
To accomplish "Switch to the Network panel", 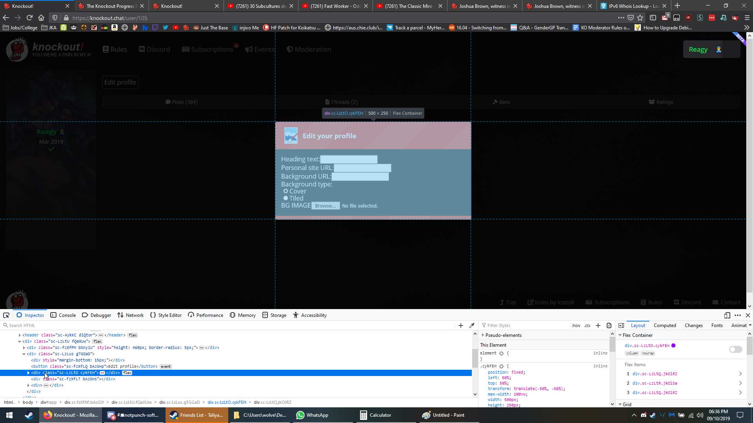I will click(131, 315).
